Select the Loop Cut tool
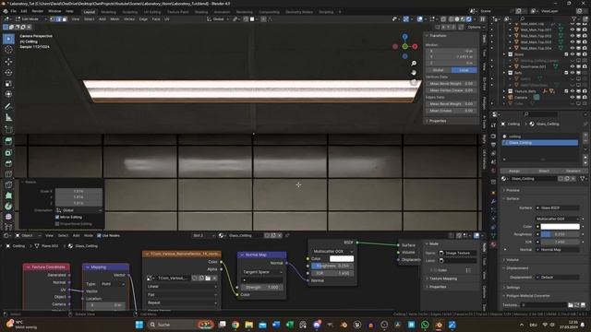The image size is (591, 332). (x=8, y=174)
